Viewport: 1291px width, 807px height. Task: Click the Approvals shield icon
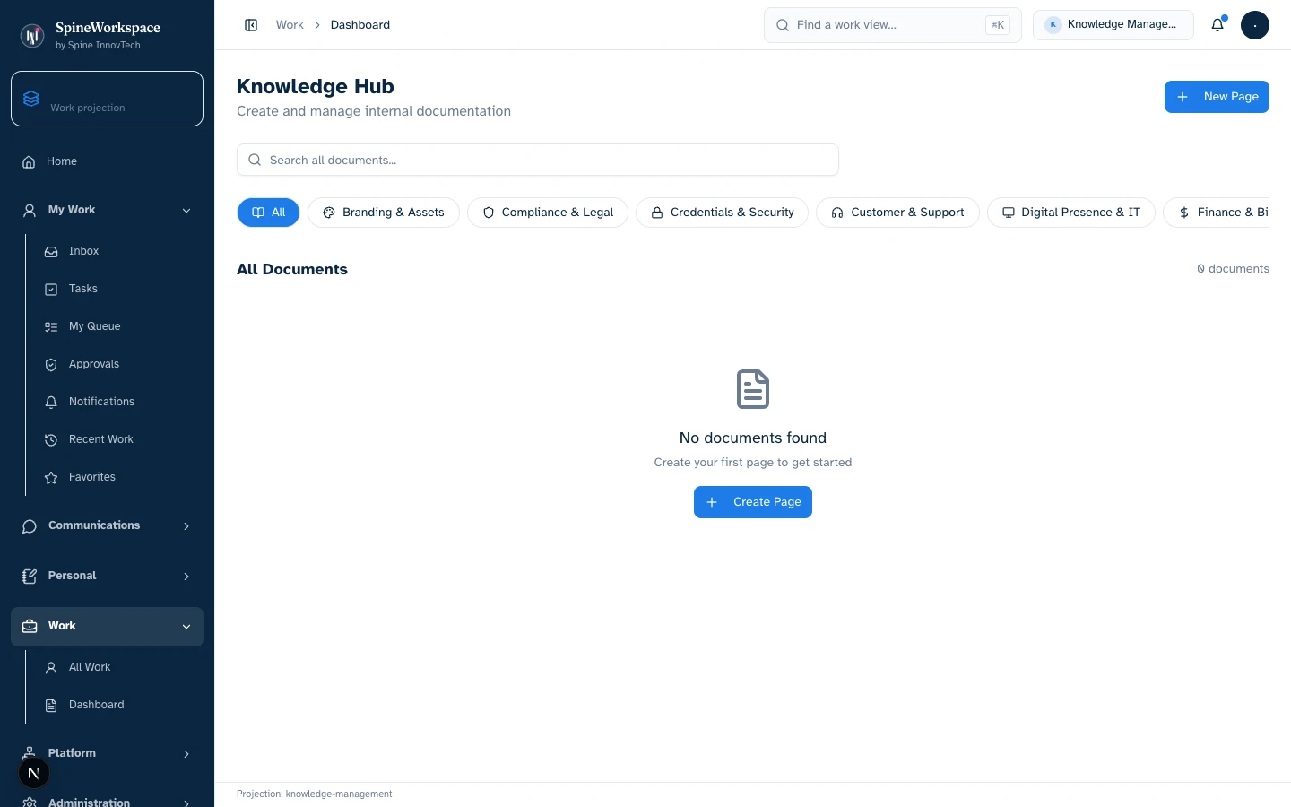click(51, 364)
